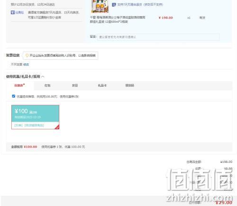Select the ¥100 coupon card

point(36,117)
